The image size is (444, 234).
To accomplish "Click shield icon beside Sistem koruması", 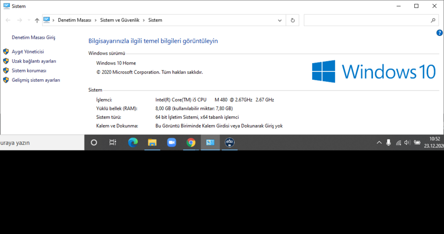I will [x=6, y=70].
